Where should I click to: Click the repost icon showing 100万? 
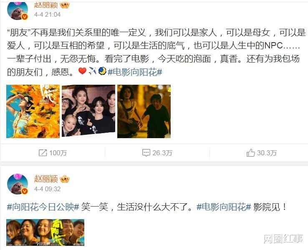point(43,153)
